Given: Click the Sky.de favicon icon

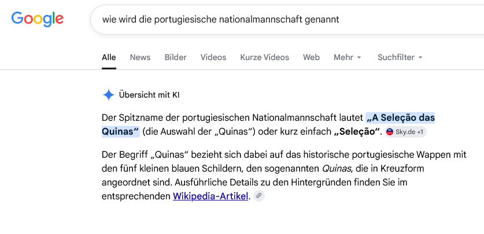Looking at the screenshot, I should pyautogui.click(x=390, y=132).
